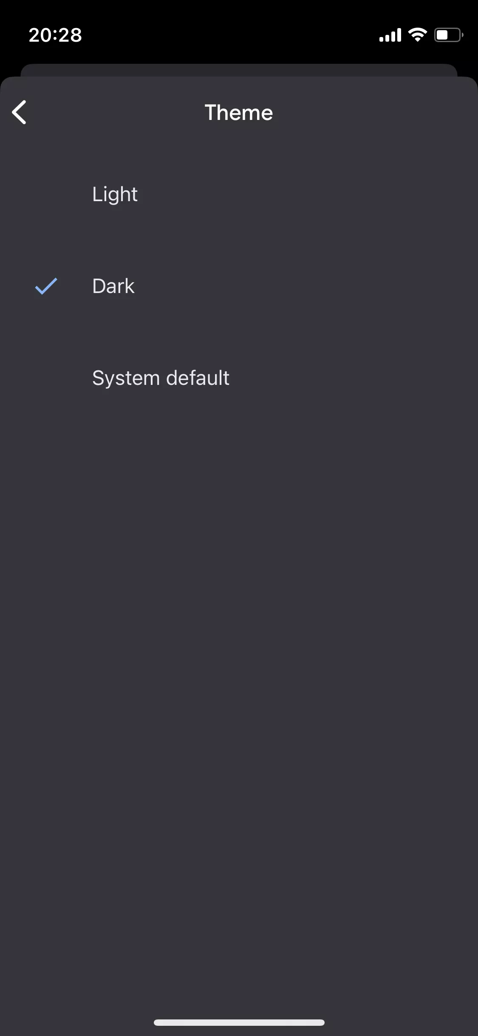
Task: Click the Theme page title
Action: pos(239,113)
